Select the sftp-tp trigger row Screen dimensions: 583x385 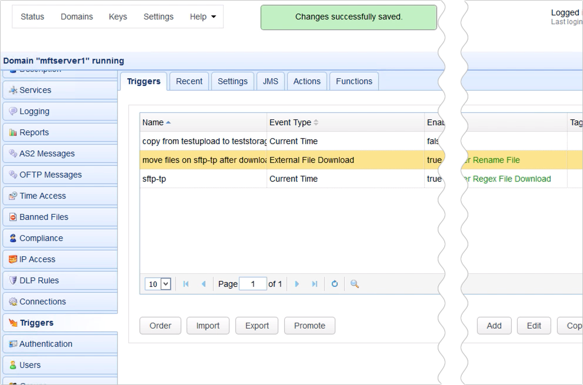pos(203,179)
